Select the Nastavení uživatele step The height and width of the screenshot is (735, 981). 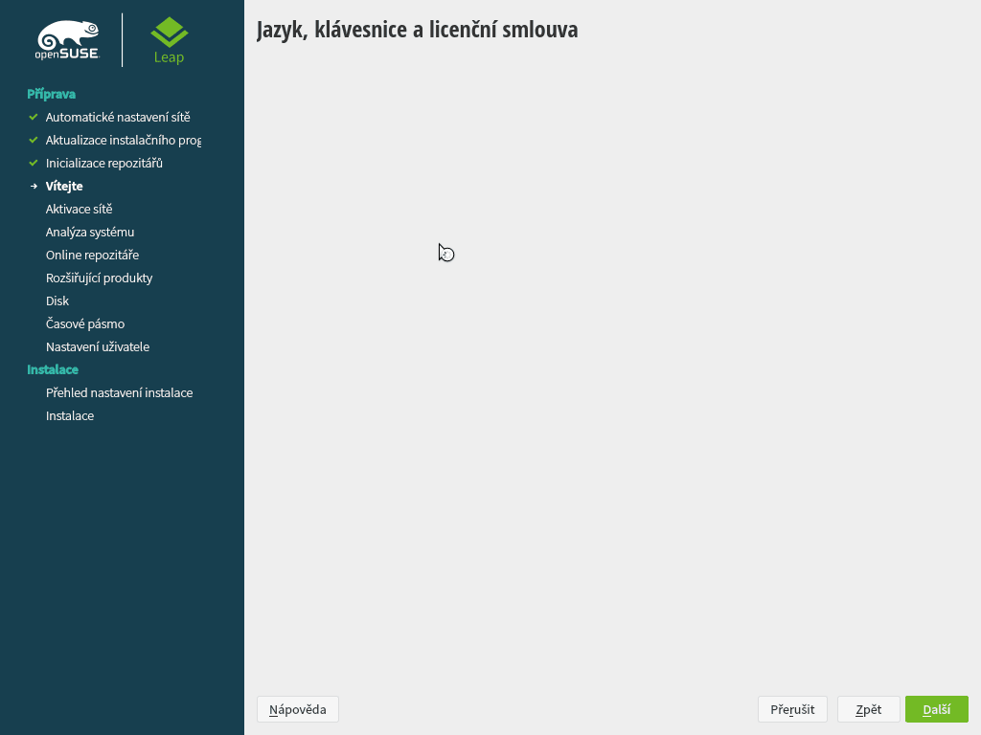97,346
